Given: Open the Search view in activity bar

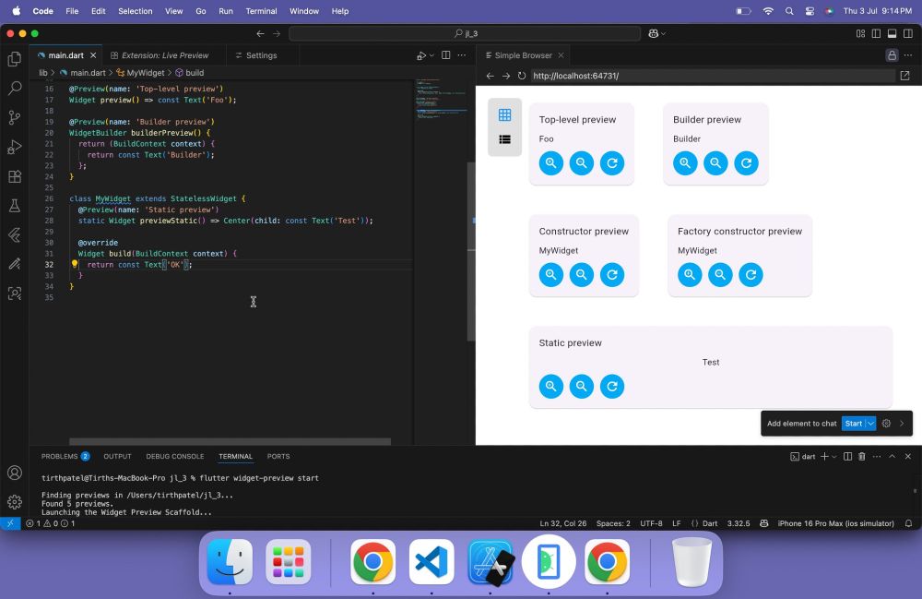Looking at the screenshot, I should click(x=15, y=89).
